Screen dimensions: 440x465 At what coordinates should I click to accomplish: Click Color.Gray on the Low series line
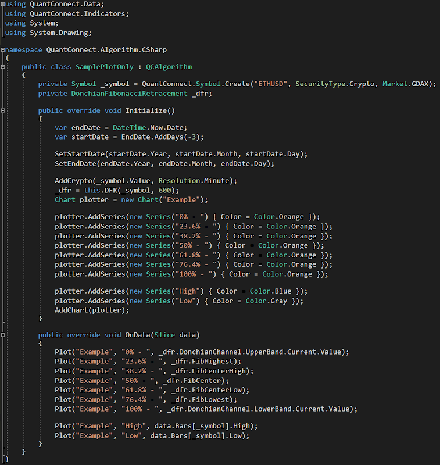tap(266, 301)
